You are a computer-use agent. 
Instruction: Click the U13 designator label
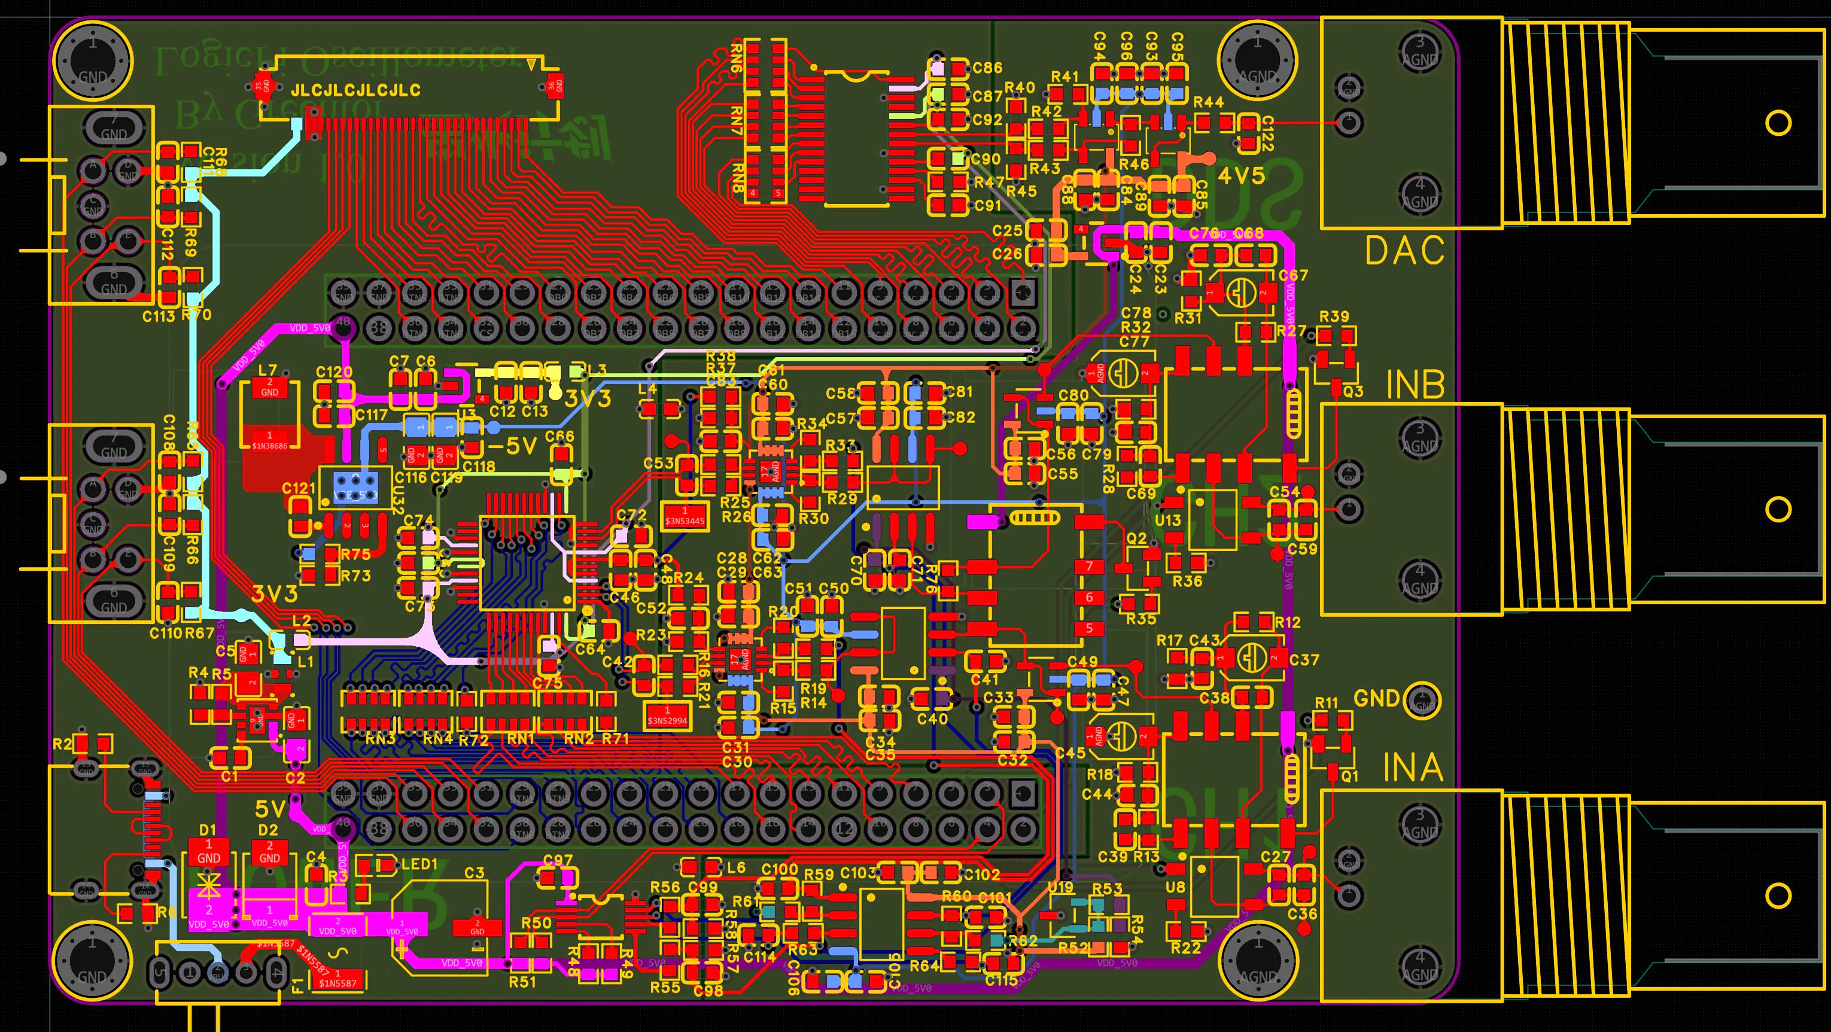coord(1168,519)
